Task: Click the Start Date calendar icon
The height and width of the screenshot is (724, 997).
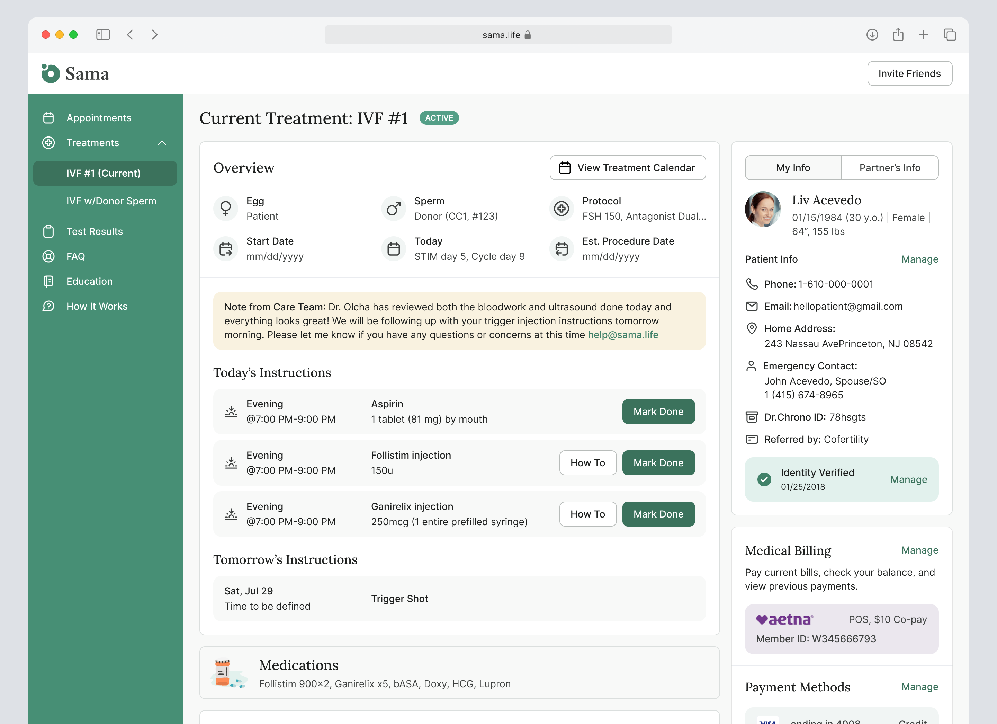Action: coord(225,249)
